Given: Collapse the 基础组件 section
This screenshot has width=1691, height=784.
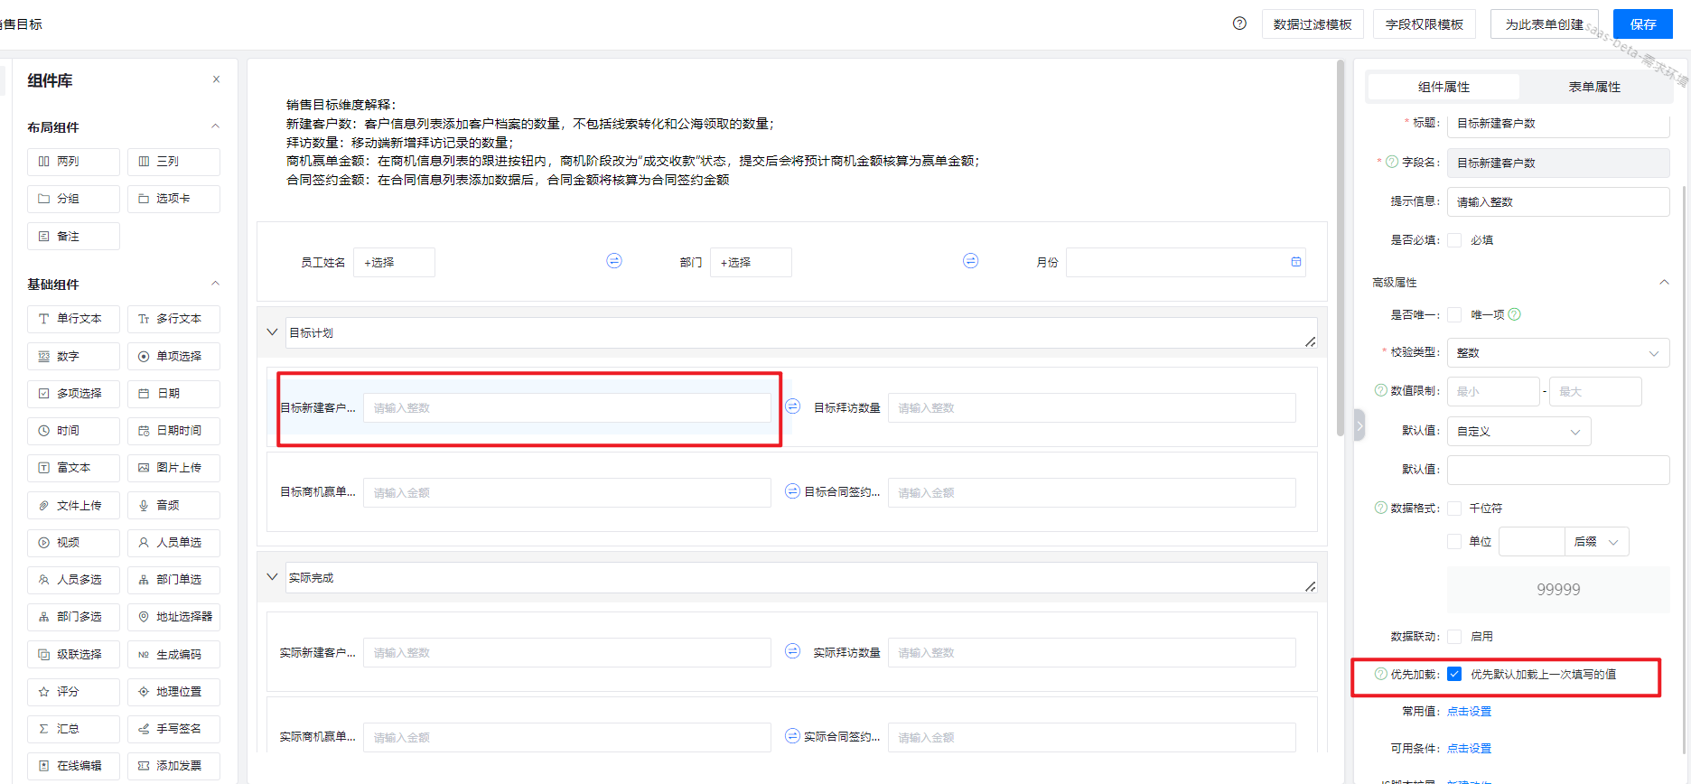Looking at the screenshot, I should click(215, 284).
